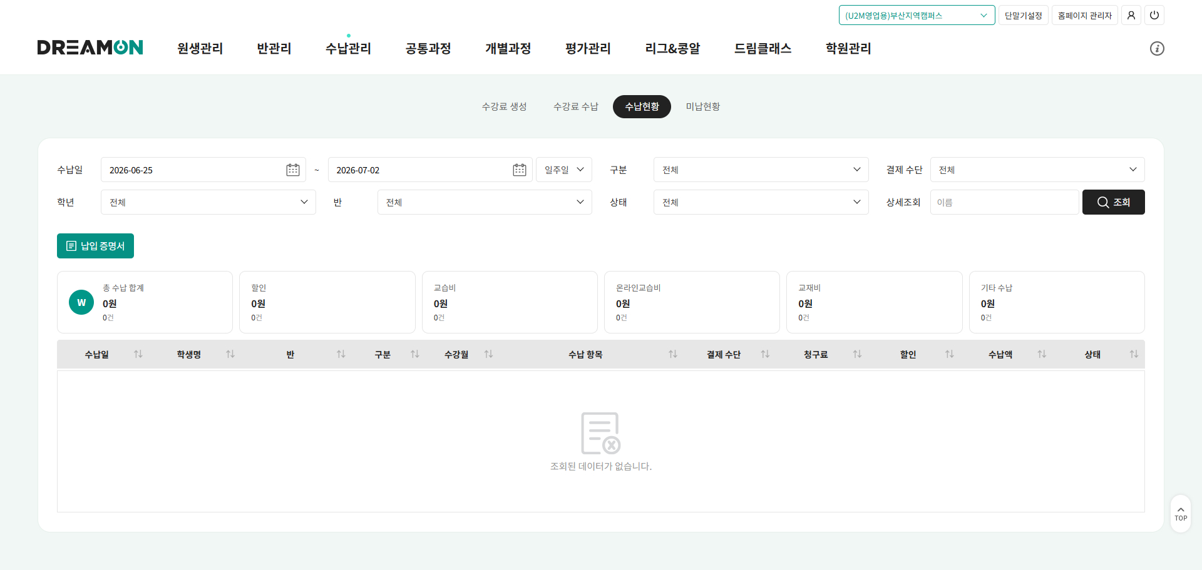Click the power logout icon

(x=1154, y=15)
